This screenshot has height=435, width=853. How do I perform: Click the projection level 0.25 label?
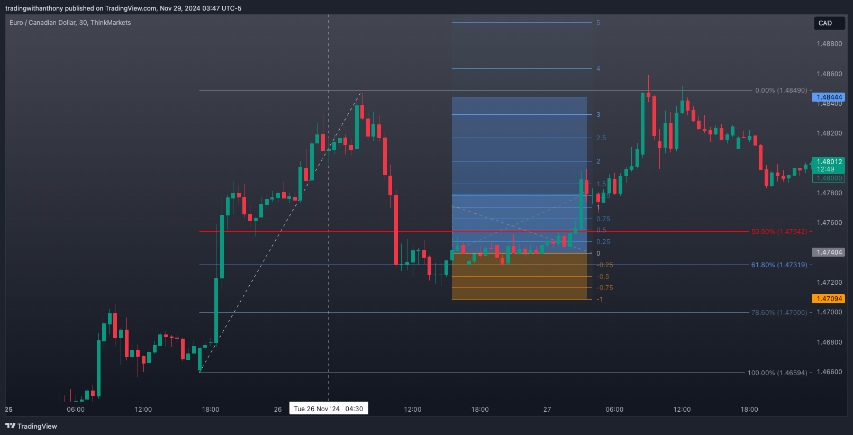[603, 242]
